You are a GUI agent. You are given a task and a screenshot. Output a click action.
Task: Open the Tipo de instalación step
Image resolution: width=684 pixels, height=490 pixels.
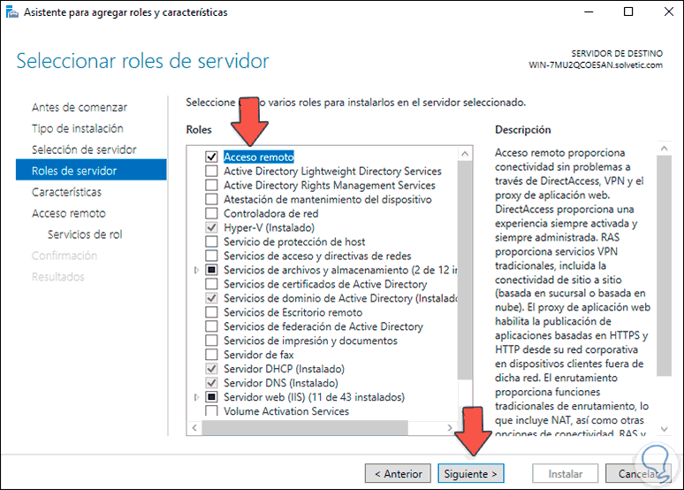[x=78, y=128]
